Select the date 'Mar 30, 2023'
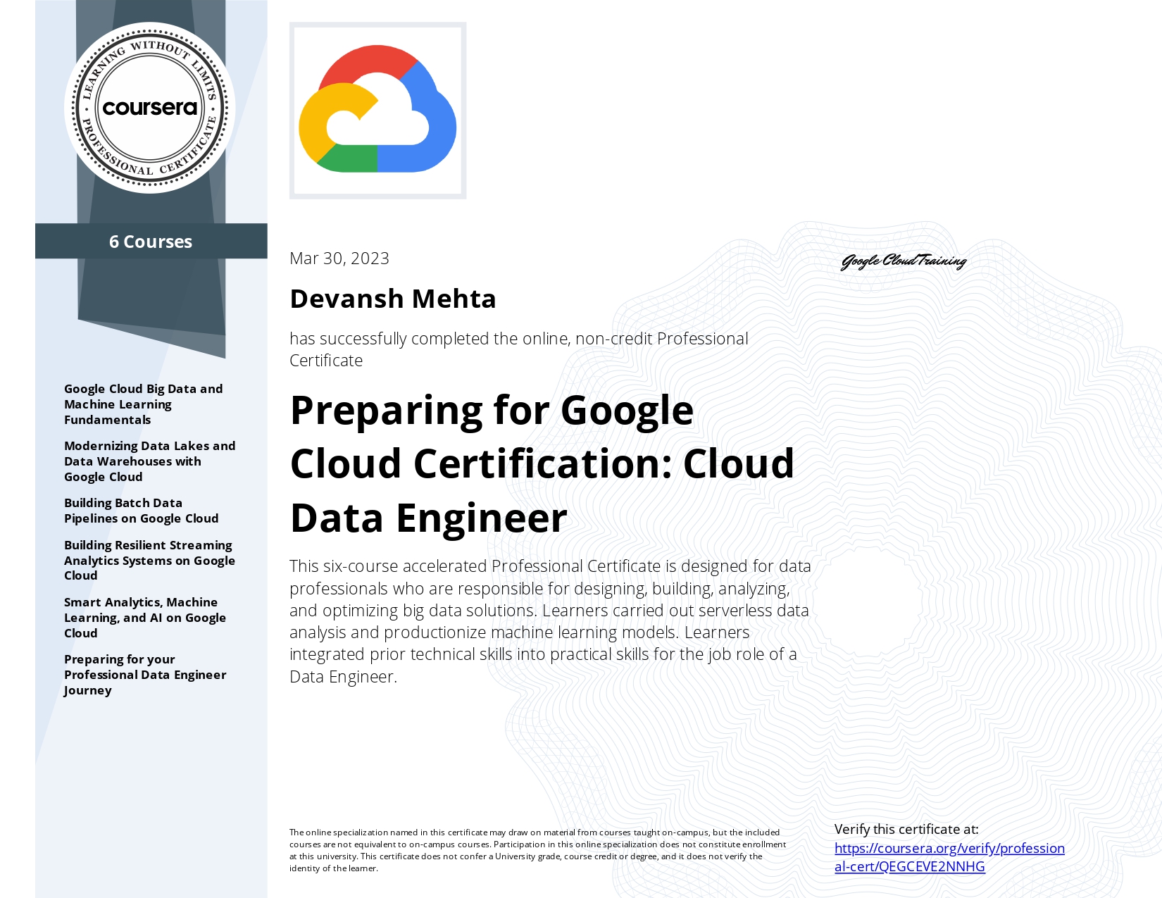Viewport: 1162px width, 898px height. (339, 258)
